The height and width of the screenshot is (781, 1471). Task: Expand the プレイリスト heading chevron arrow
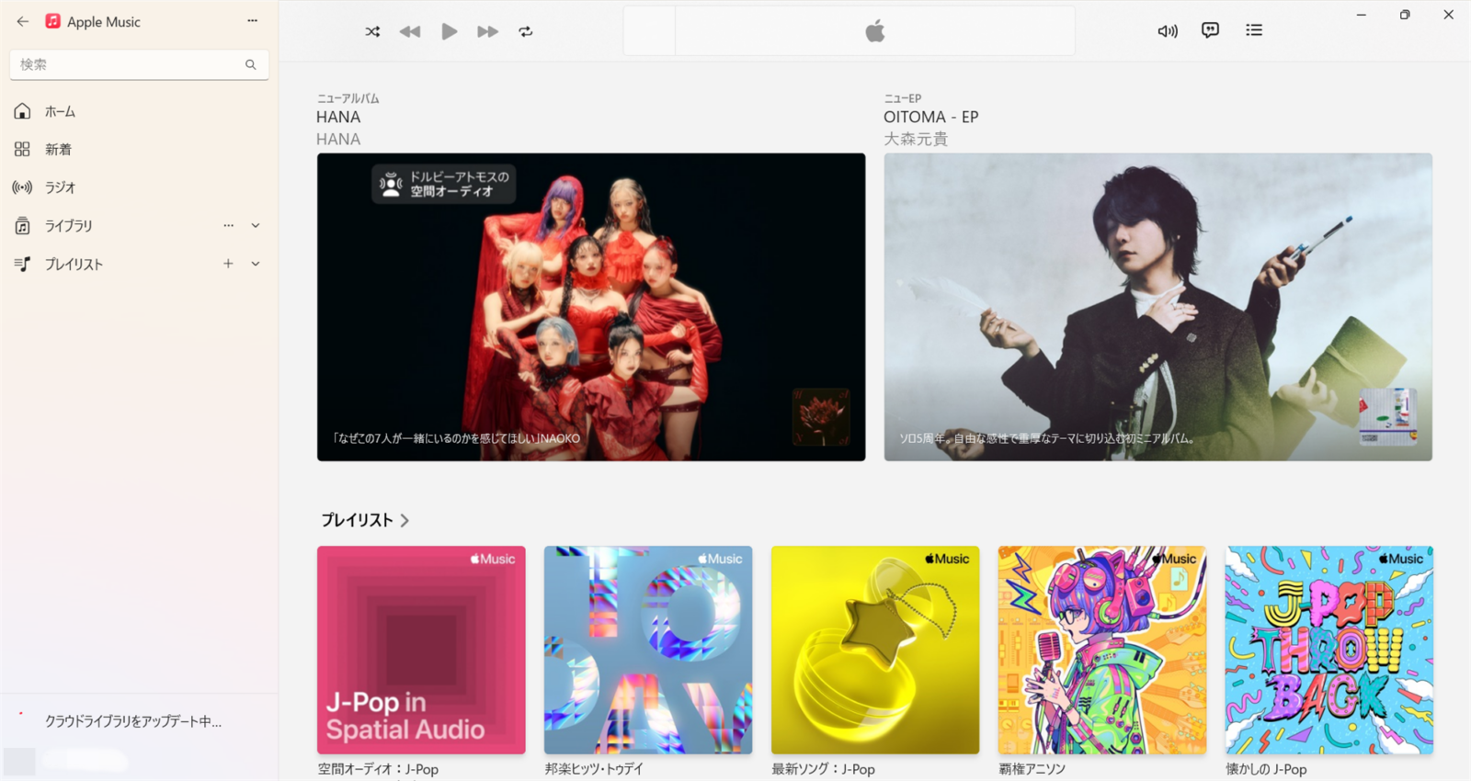(405, 520)
